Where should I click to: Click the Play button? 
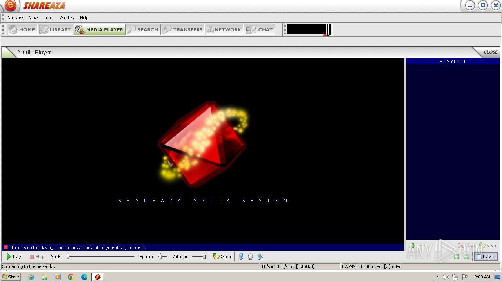pyautogui.click(x=14, y=257)
